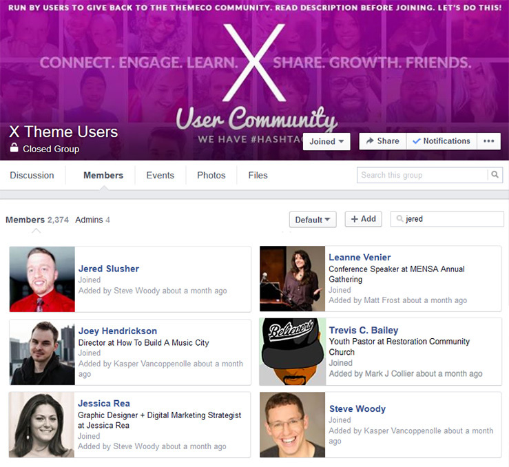Click the closed group lock icon

(x=14, y=147)
